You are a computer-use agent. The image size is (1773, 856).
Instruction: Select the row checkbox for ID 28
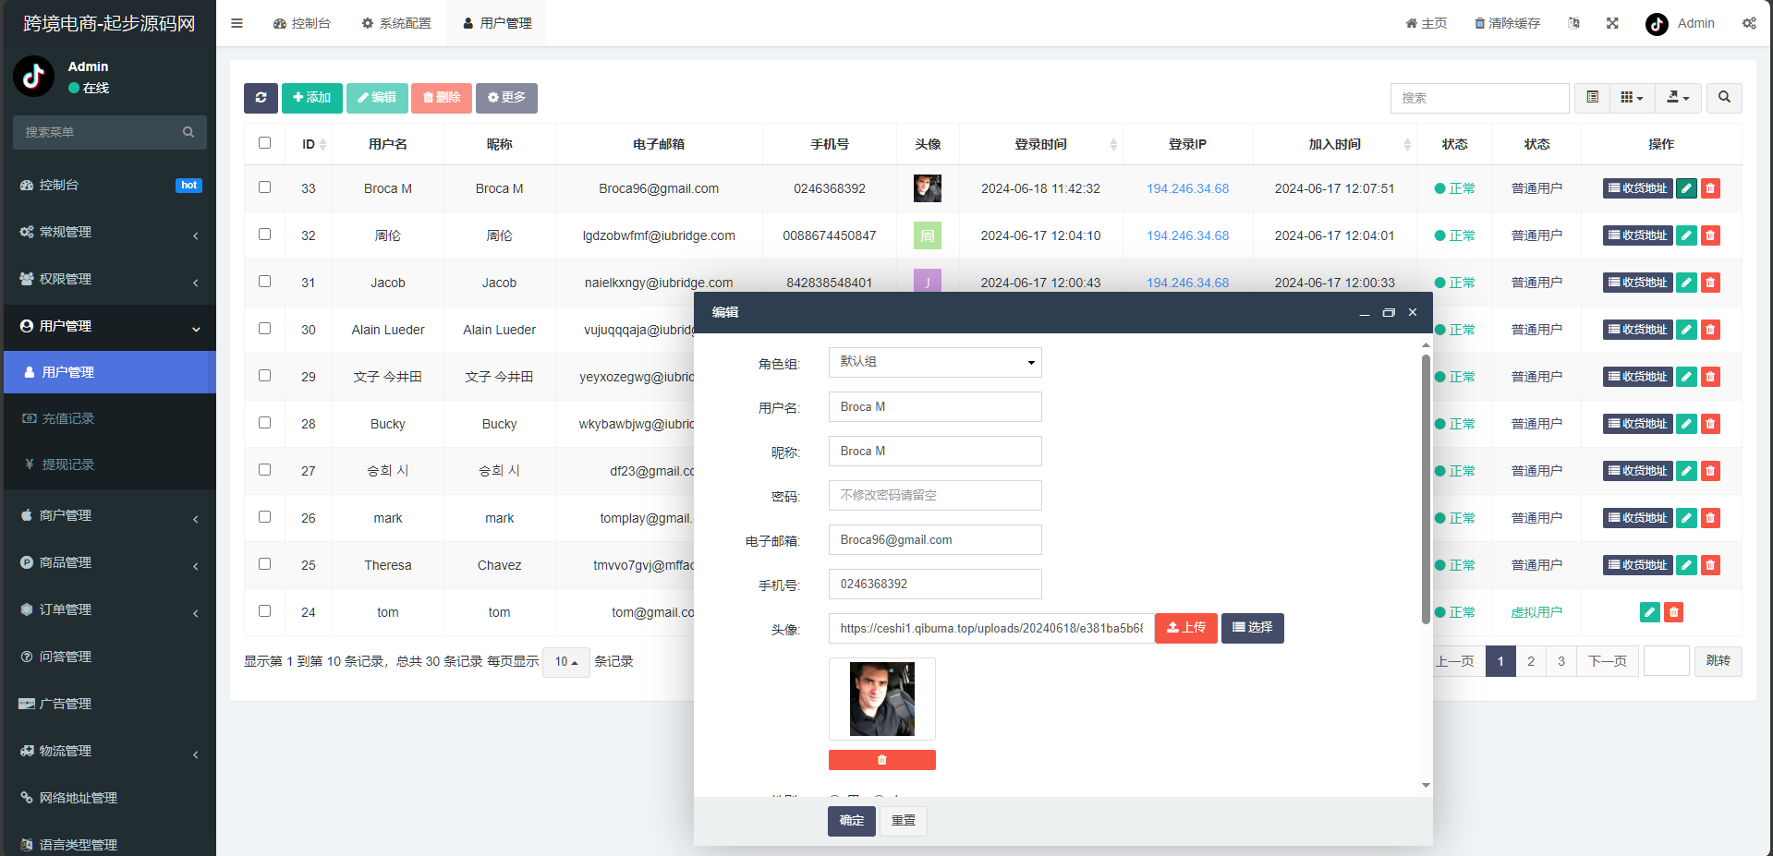(265, 423)
